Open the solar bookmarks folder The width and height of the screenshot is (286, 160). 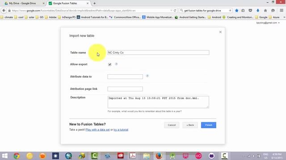[29, 17]
